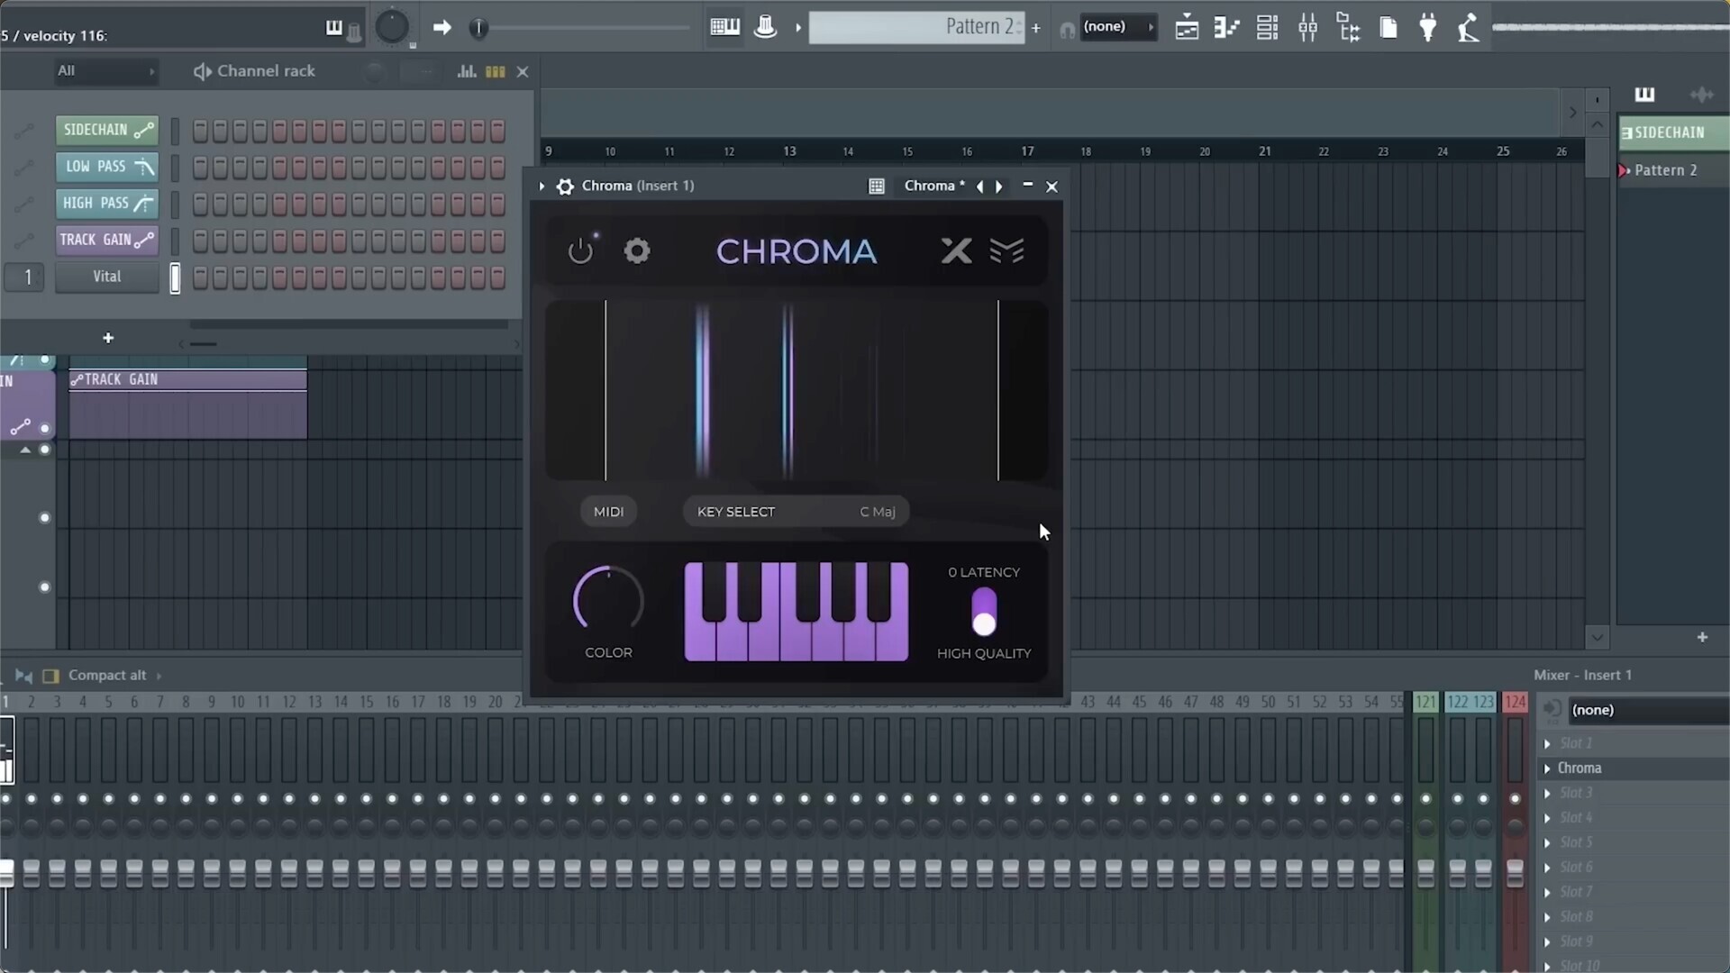1730x973 pixels.
Task: Select Pattern 2 in the picker panel
Action: point(1673,170)
